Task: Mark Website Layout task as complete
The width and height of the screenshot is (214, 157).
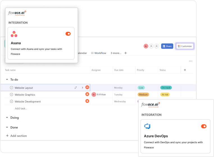Action: 12,88
